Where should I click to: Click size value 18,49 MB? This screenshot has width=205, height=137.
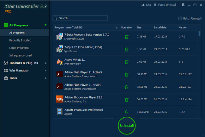(142, 74)
